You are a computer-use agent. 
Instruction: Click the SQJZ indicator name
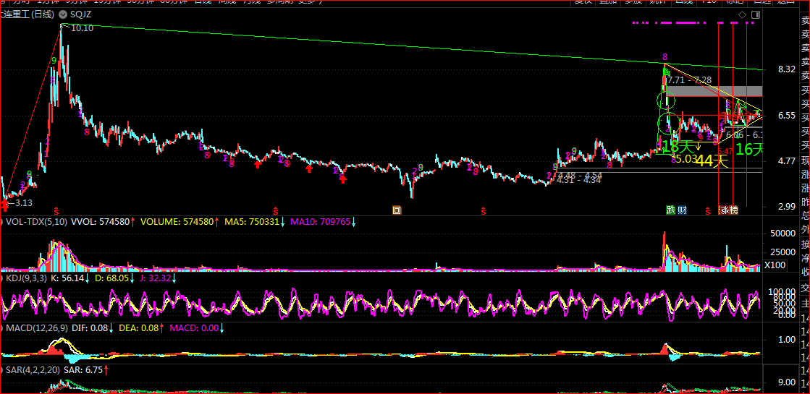point(80,15)
